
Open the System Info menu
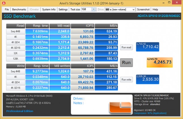pos(49,9)
